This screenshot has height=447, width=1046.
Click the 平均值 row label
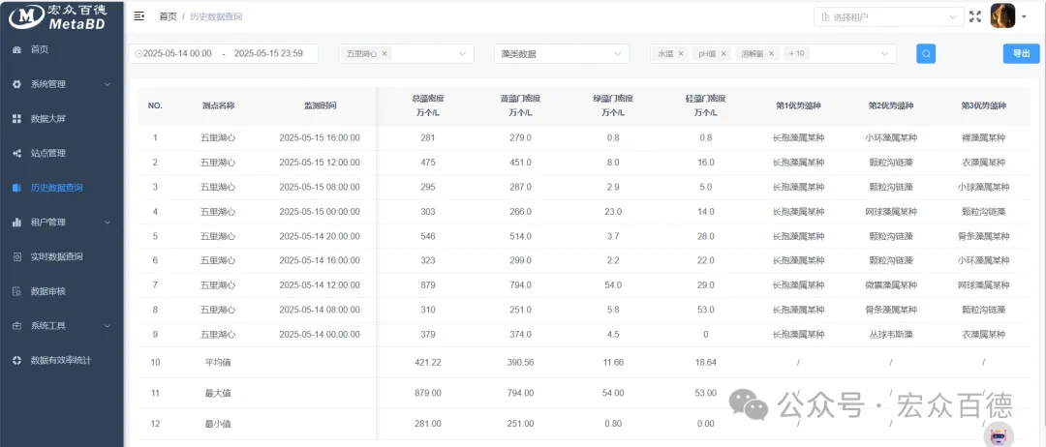pos(218,363)
